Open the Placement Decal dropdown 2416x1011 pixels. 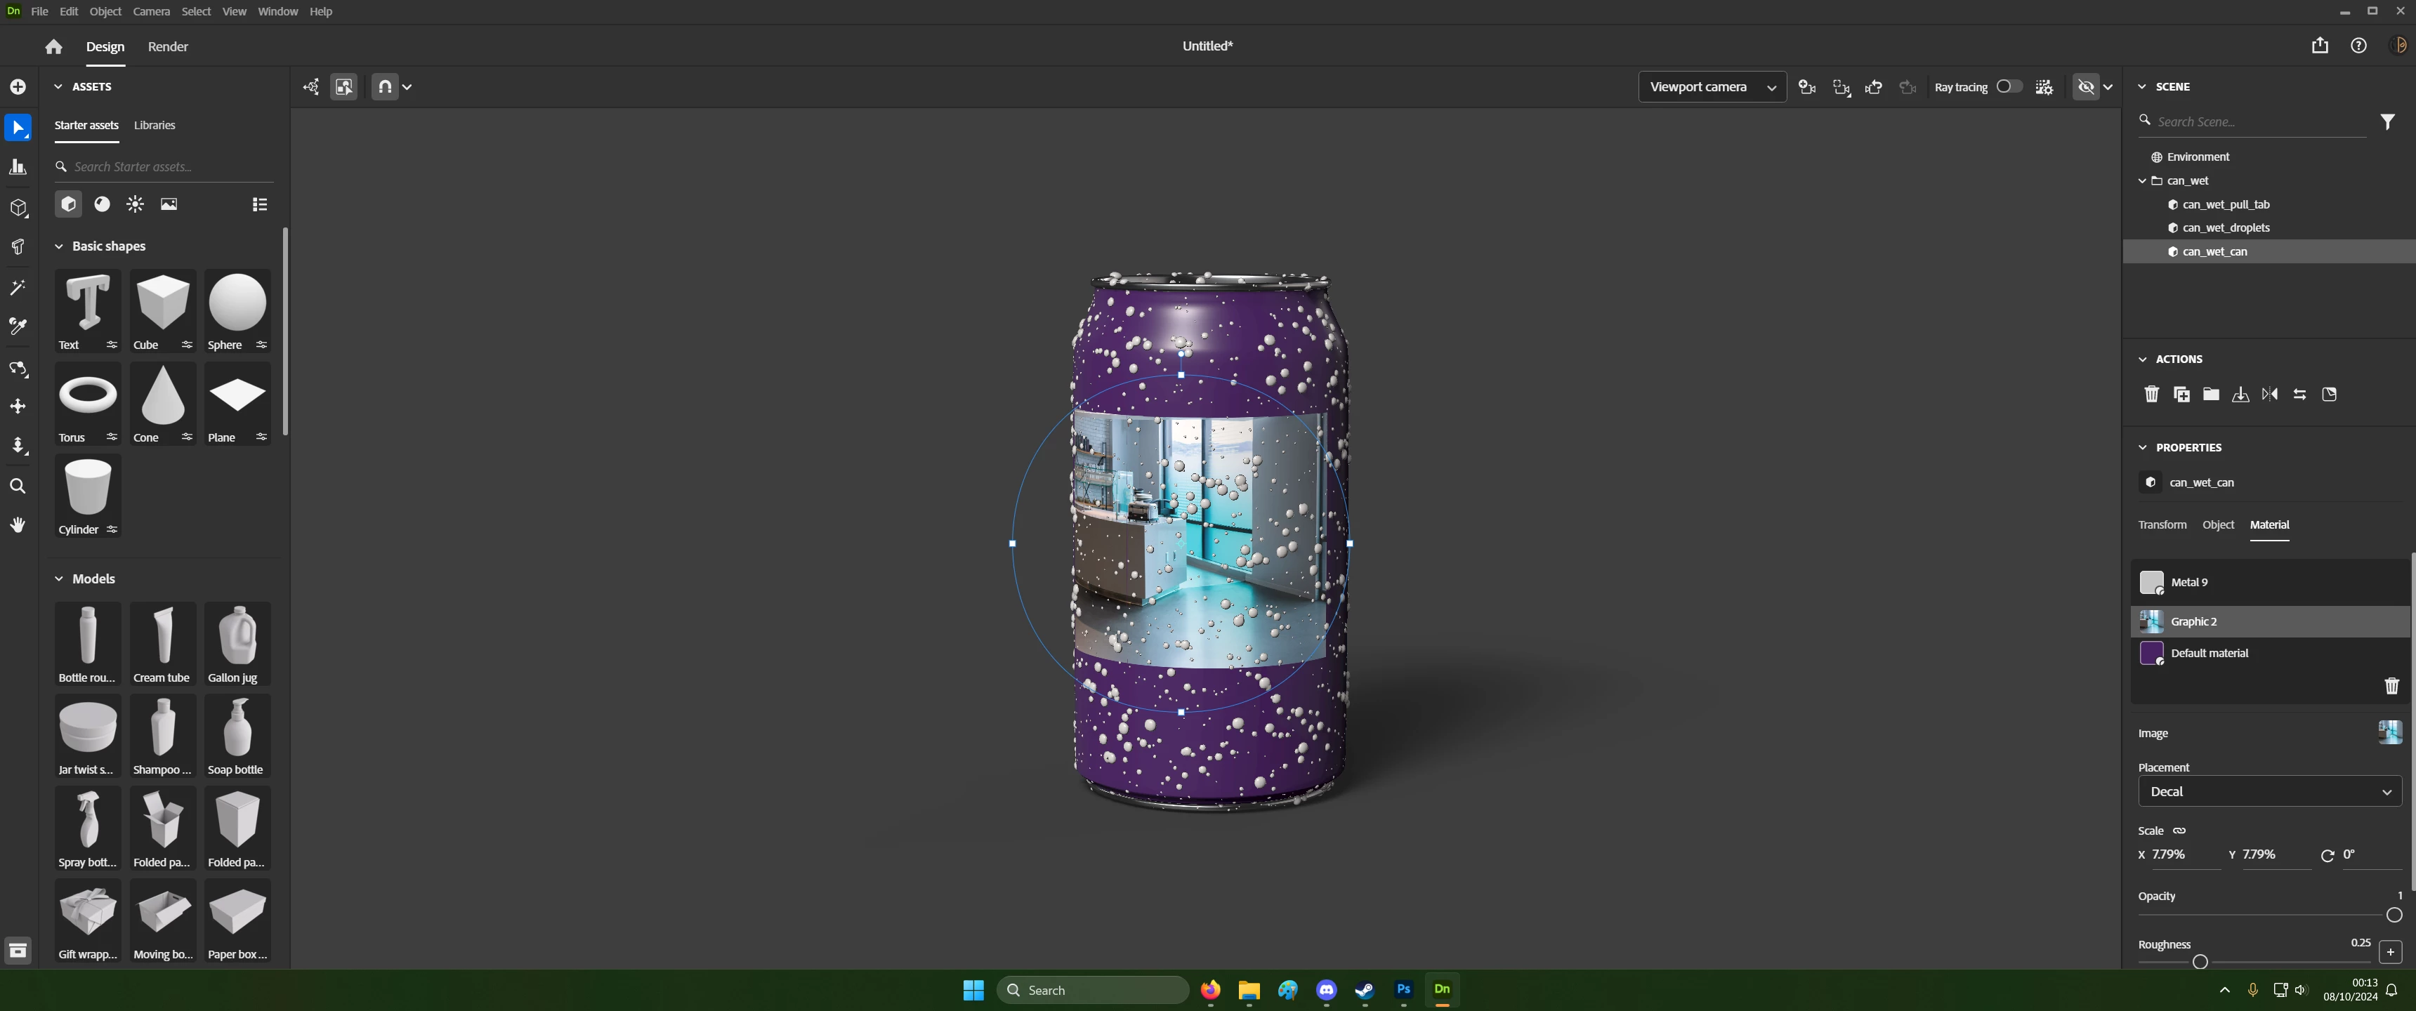point(2269,791)
